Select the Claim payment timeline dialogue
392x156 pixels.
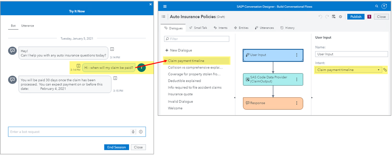tap(196, 61)
